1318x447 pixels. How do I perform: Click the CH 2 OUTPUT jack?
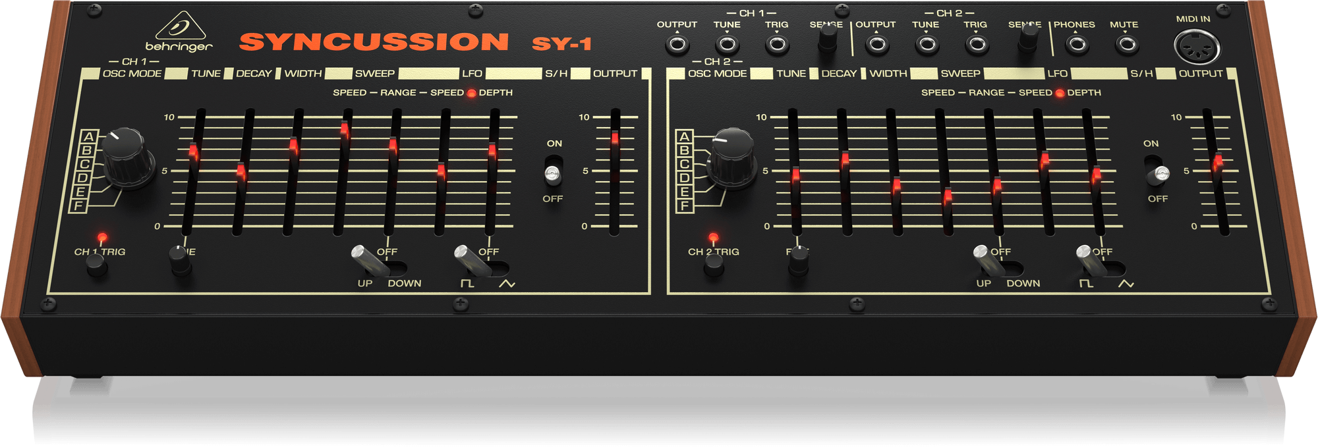click(x=876, y=45)
